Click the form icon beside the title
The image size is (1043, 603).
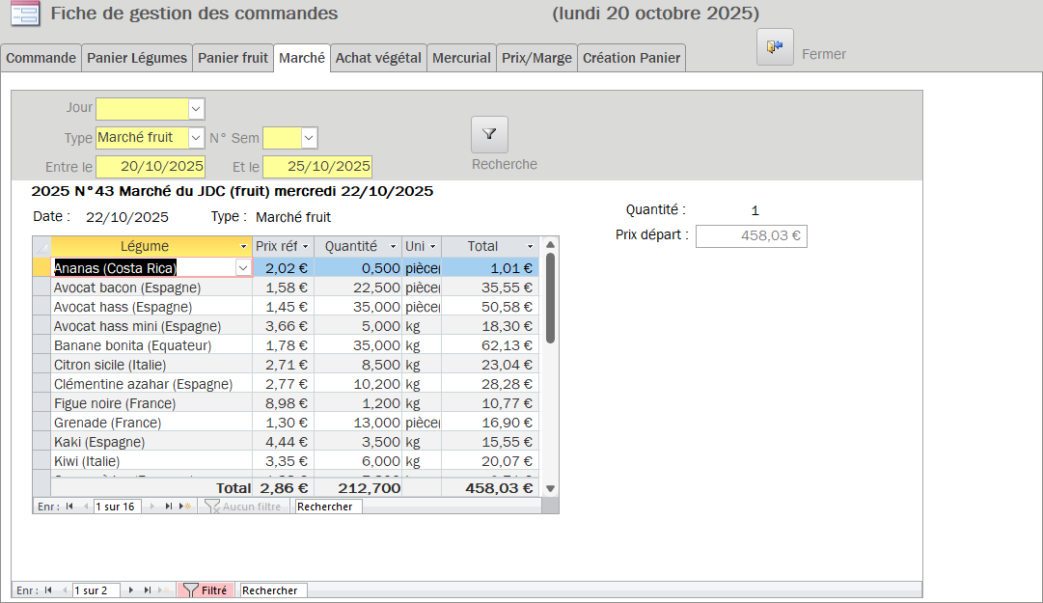point(24,14)
